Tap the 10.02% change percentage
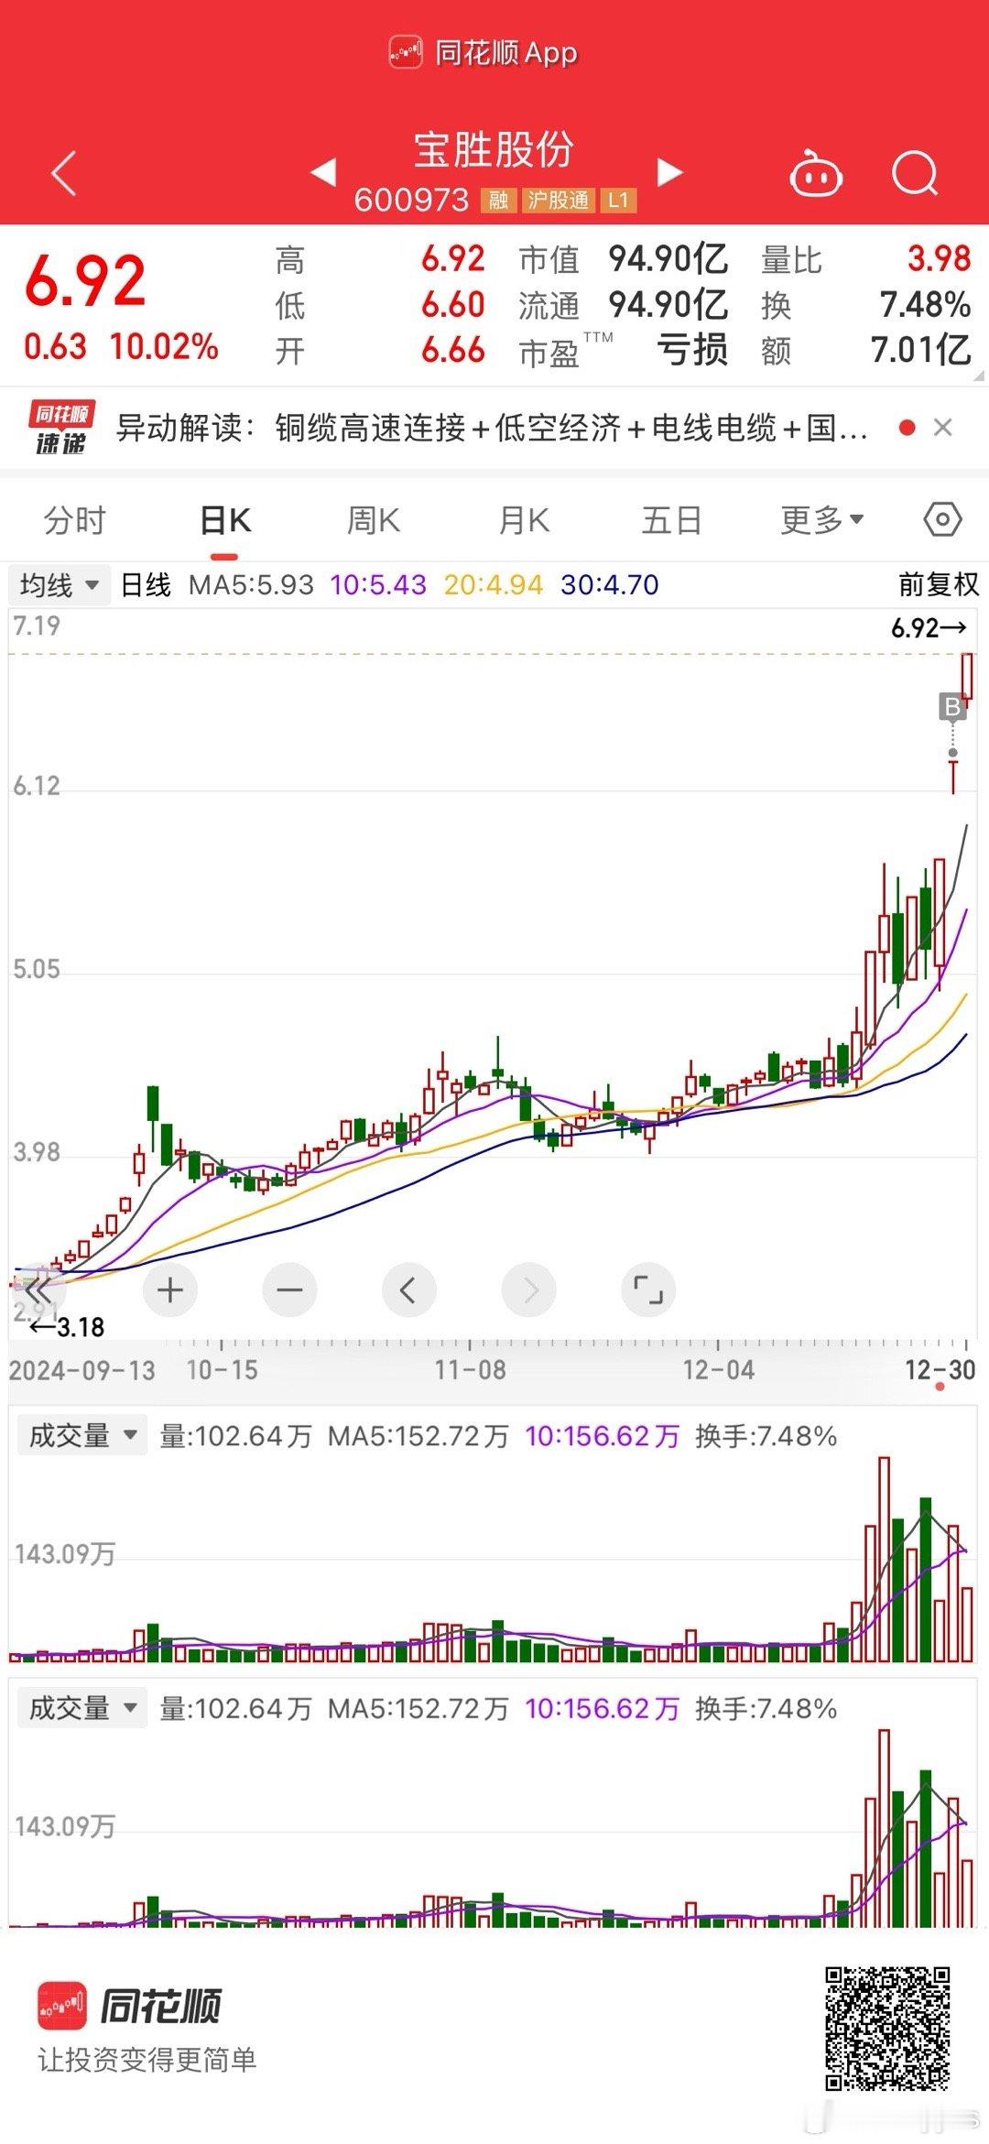Viewport: 989px width, 2144px height. click(164, 347)
